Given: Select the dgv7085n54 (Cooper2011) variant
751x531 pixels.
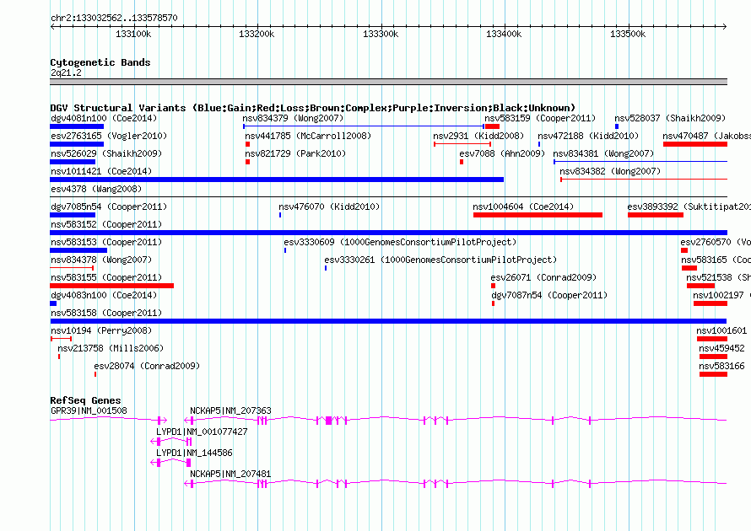Looking at the screenshot, I should 109,206.
